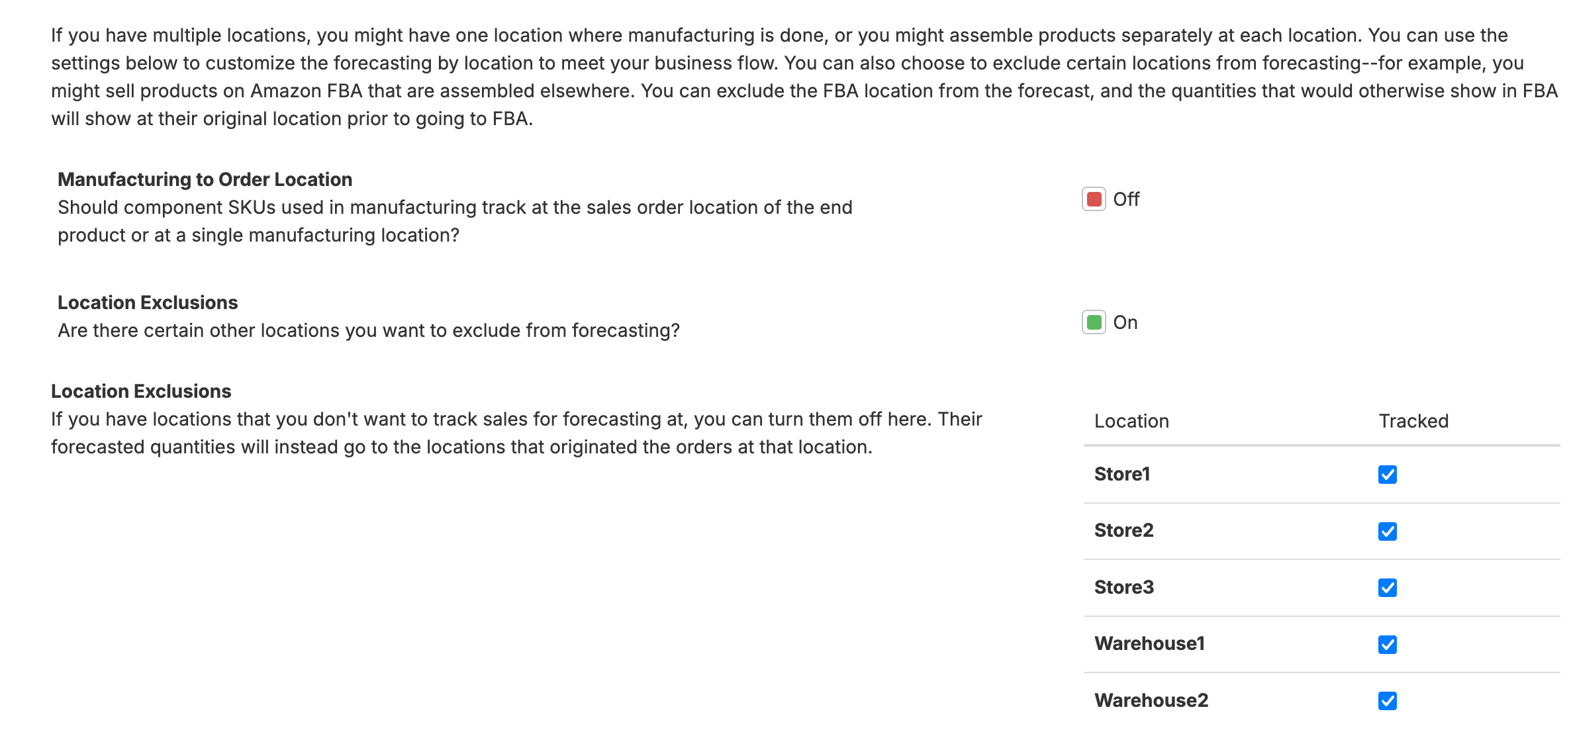Image resolution: width=1569 pixels, height=736 pixels.
Task: Disable tracking for Store3
Action: pyautogui.click(x=1388, y=586)
